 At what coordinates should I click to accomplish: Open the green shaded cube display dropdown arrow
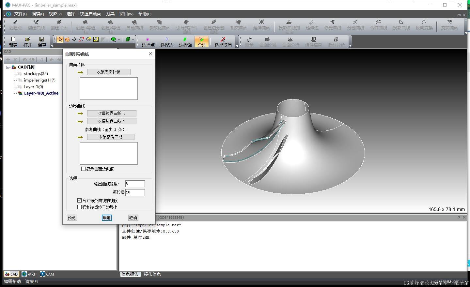133,39
